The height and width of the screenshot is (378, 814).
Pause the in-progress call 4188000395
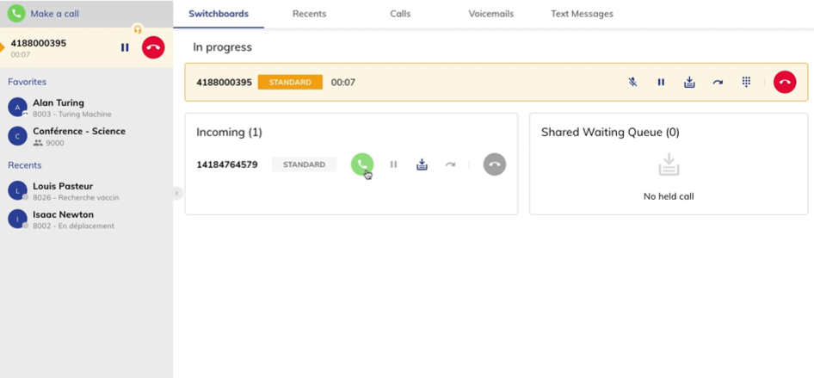pyautogui.click(x=661, y=82)
